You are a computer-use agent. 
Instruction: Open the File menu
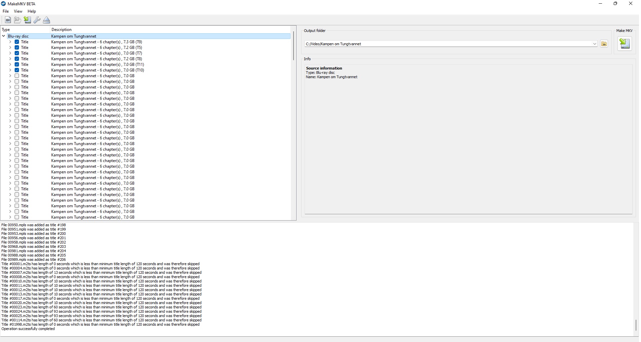point(6,11)
